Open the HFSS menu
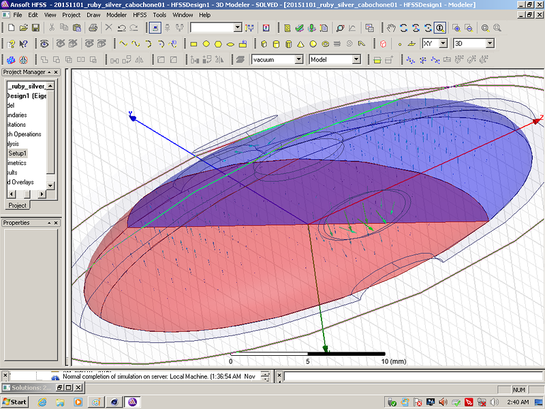The width and height of the screenshot is (545, 409). point(139,14)
